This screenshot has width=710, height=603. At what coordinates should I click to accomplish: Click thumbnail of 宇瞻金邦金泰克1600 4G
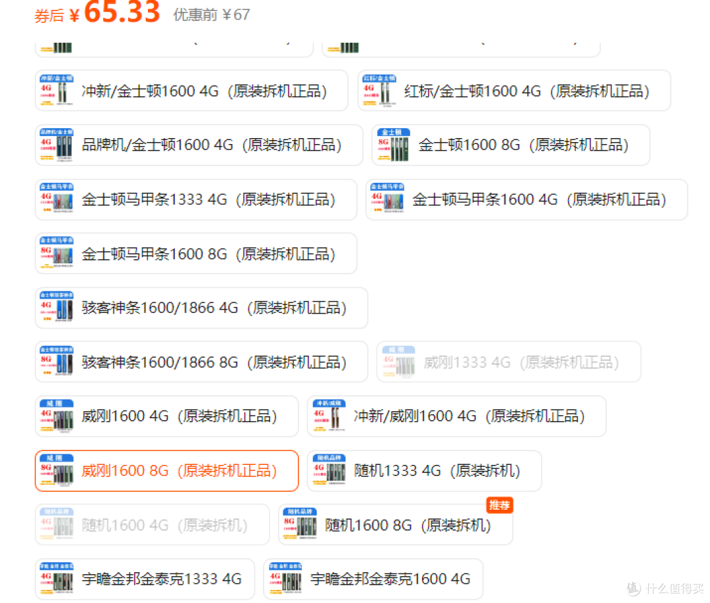pyautogui.click(x=285, y=579)
